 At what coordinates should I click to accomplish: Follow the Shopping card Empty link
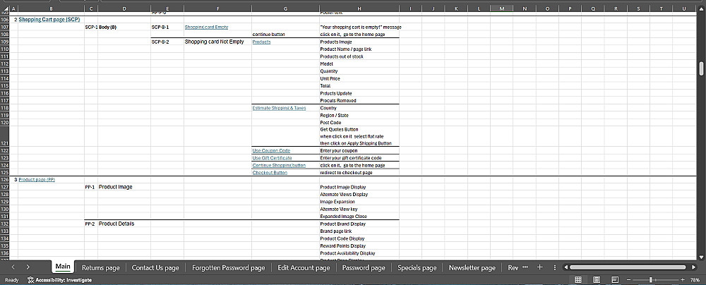click(206, 27)
